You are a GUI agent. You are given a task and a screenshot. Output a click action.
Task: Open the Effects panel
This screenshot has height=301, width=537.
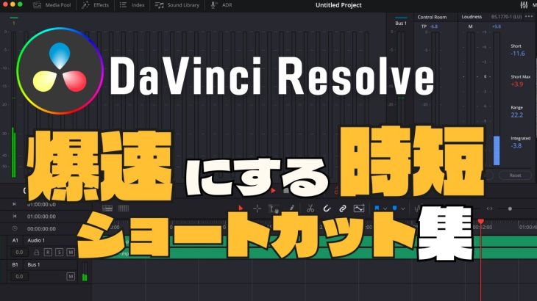point(95,5)
